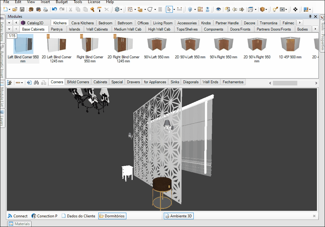The height and width of the screenshot is (227, 325).
Task: Switch to Ambiente 3D view tab
Action: click(x=179, y=216)
